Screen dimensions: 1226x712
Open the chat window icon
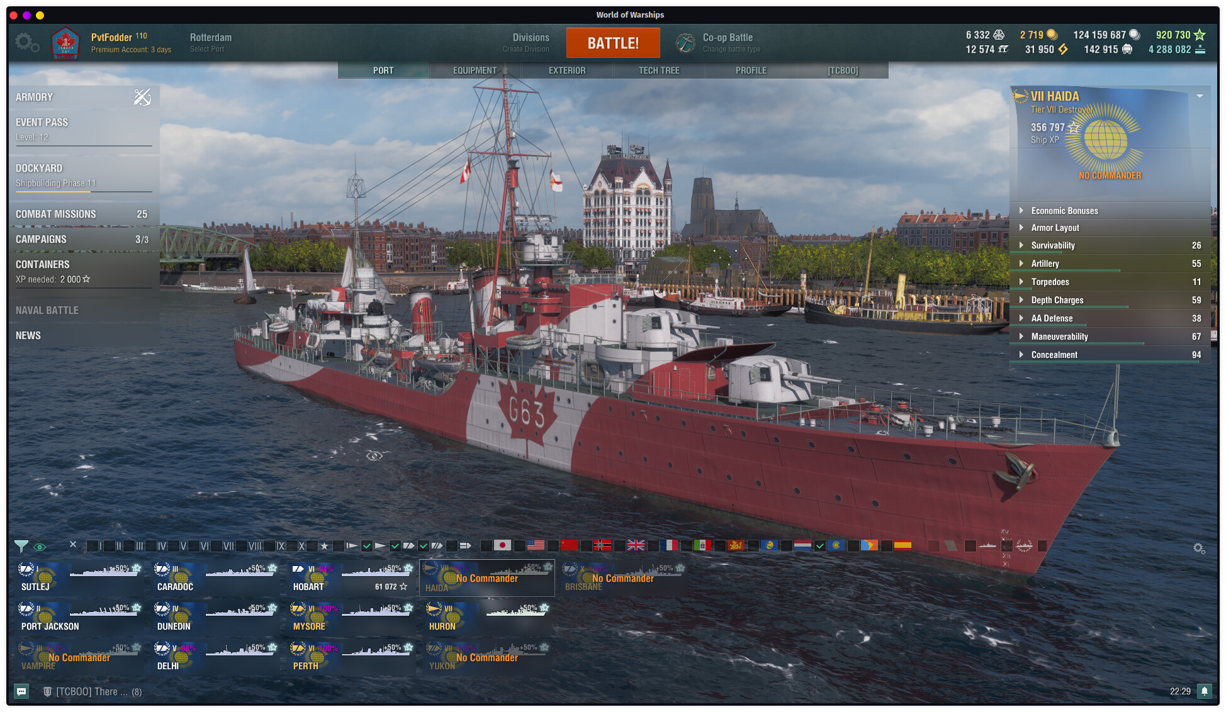21,691
